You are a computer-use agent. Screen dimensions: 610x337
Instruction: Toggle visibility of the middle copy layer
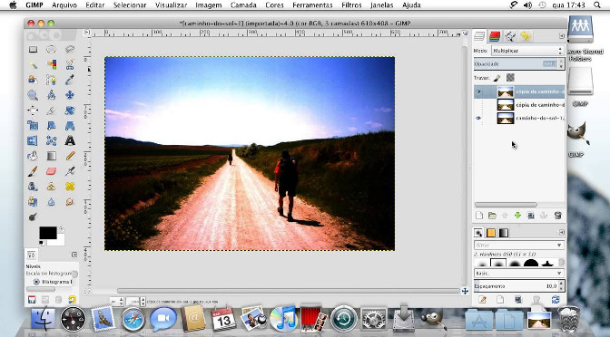[x=478, y=105]
